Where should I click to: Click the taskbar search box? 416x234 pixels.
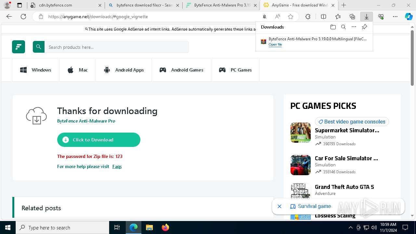pyautogui.click(x=62, y=227)
